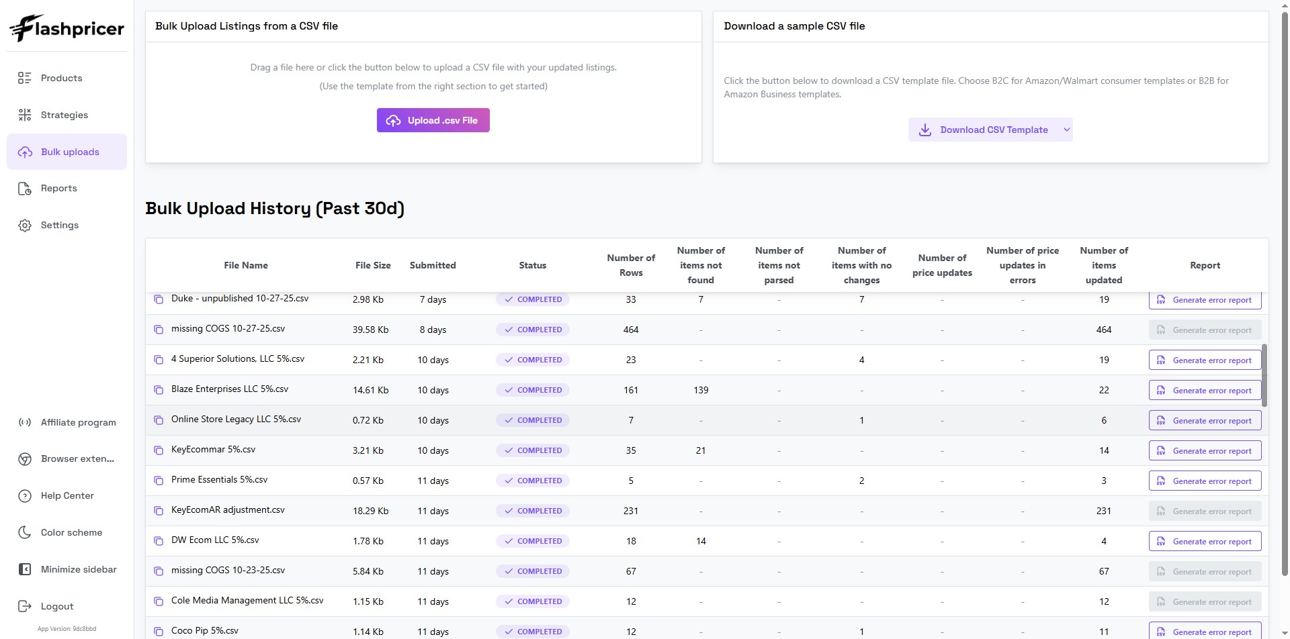Click the Affiliate program icon
1290x639 pixels.
[x=25, y=423]
